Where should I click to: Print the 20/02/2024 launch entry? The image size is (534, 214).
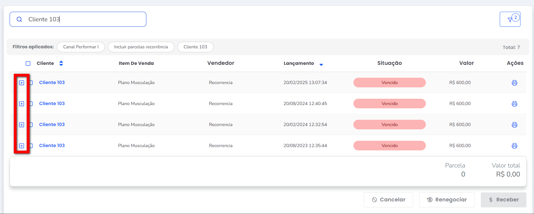pyautogui.click(x=514, y=125)
